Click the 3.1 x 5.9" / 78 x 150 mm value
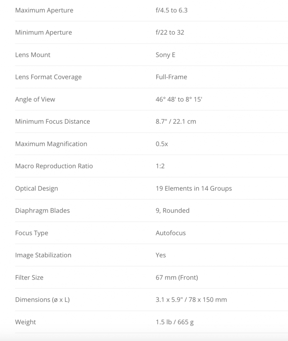The height and width of the screenshot is (341, 288). coord(191,300)
